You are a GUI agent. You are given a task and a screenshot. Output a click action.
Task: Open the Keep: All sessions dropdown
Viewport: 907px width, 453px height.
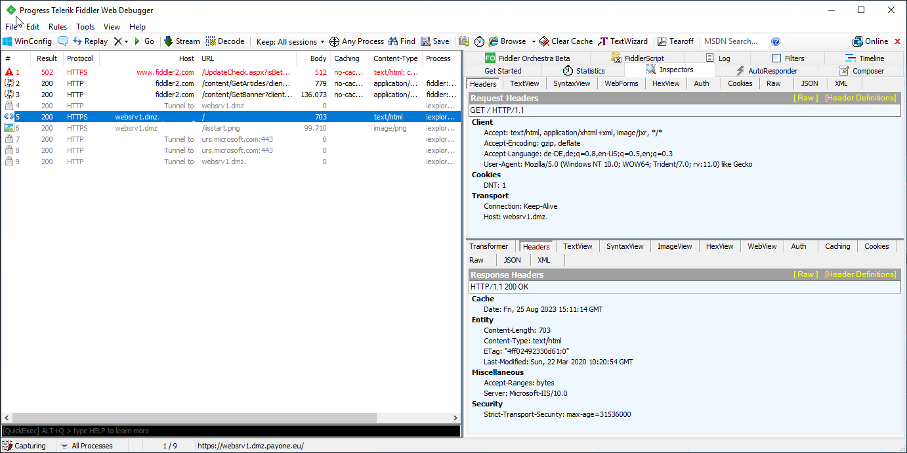click(x=290, y=41)
